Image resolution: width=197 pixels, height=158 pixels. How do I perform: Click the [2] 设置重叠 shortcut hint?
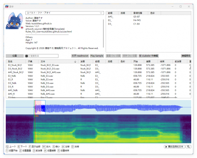pos(25,151)
